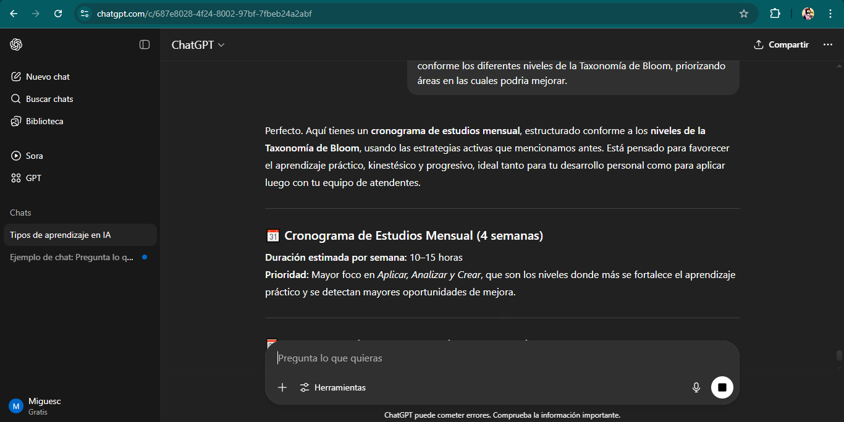Open the Chrome three-dot menu
This screenshot has height=422, width=844.
(830, 14)
